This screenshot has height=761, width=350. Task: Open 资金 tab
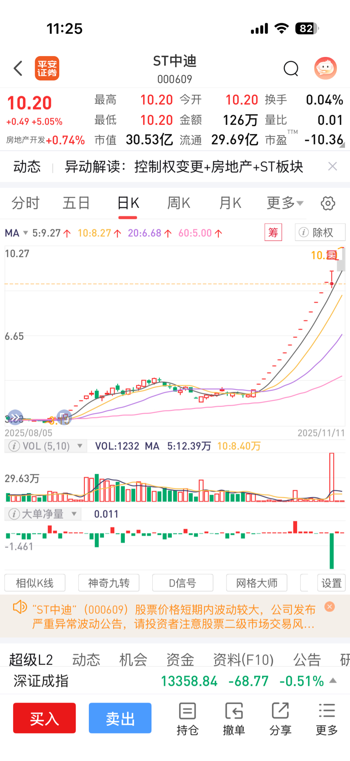180,659
